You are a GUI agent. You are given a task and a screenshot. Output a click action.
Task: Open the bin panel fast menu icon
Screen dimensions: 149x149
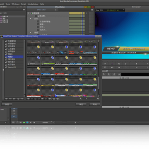(24, 10)
